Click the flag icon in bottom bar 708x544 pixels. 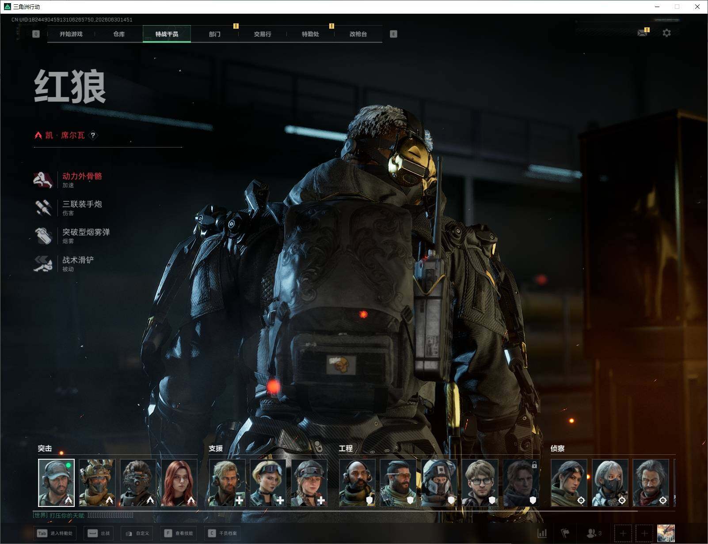[x=565, y=533]
